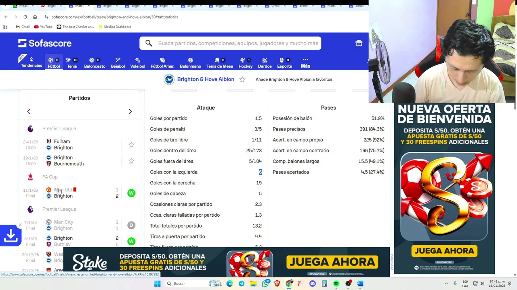Viewport: 517px width, 290px height.
Task: Open the YouTube bookmark
Action: [43, 27]
